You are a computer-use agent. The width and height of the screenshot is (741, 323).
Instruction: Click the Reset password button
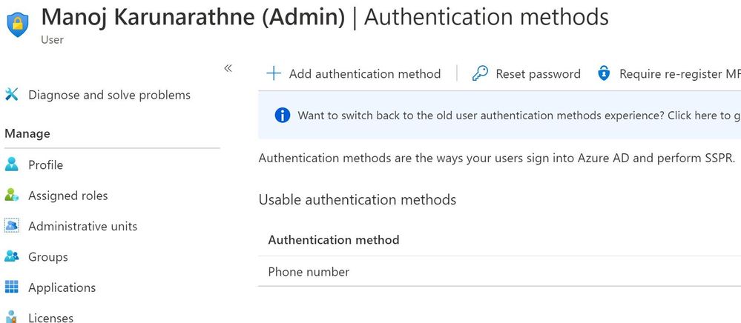click(538, 73)
